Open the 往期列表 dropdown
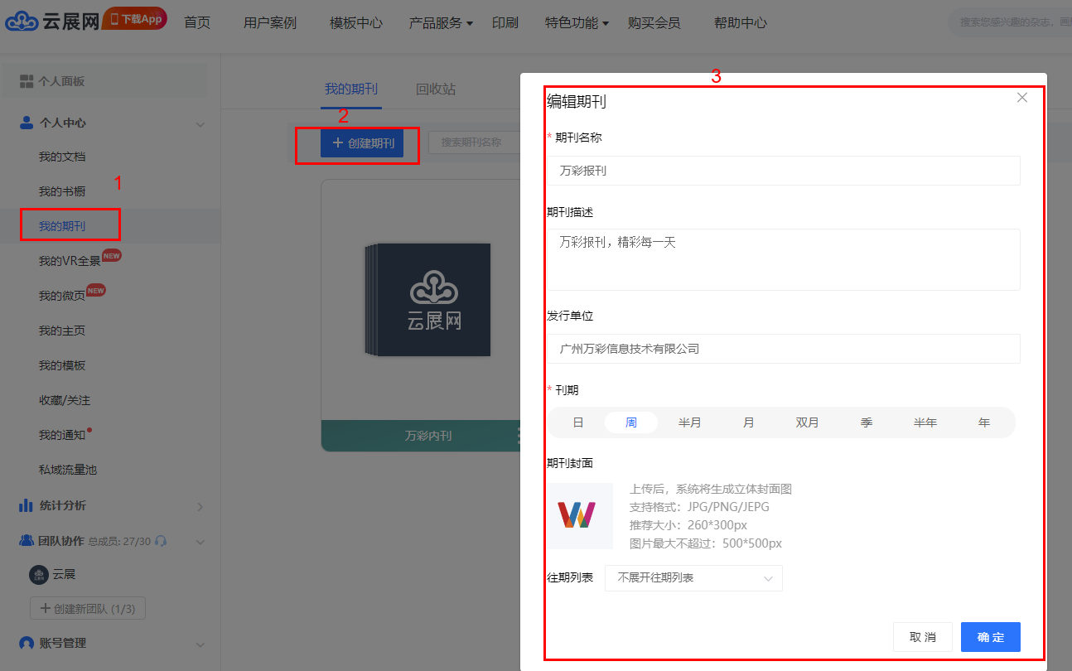1072x671 pixels. point(693,578)
